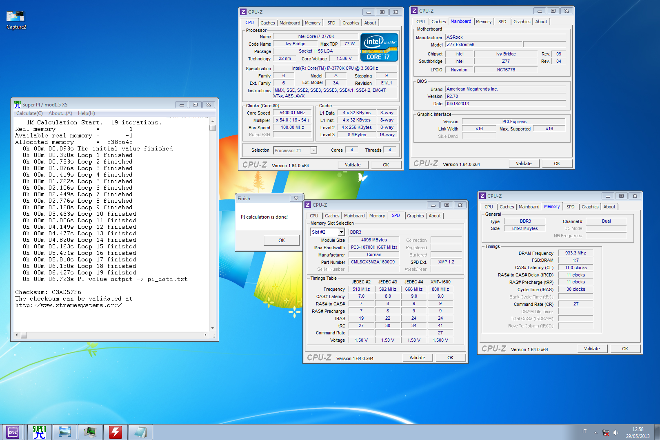Click the Super PI horizontal scrollbar thumb
This screenshot has height=440, width=660.
(x=24, y=335)
